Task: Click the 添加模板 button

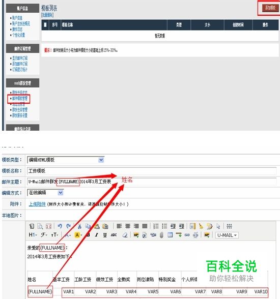Action: (x=270, y=8)
